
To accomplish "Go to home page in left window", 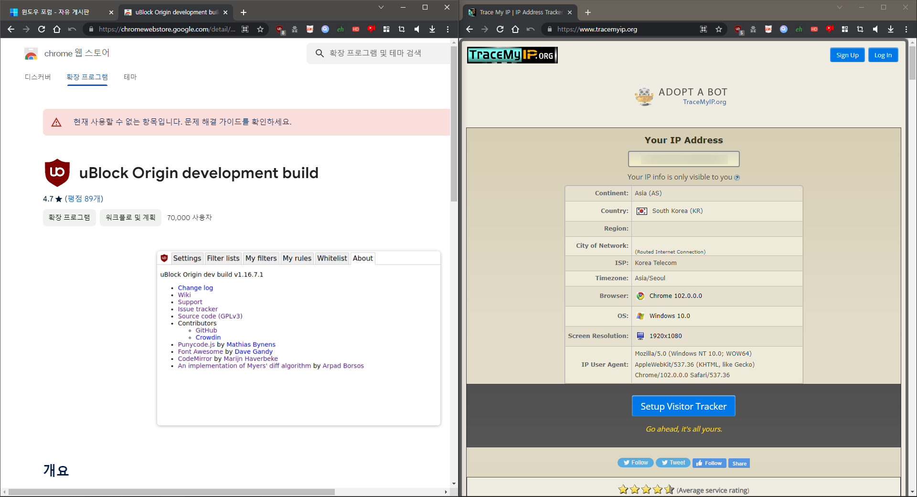I will [x=57, y=29].
